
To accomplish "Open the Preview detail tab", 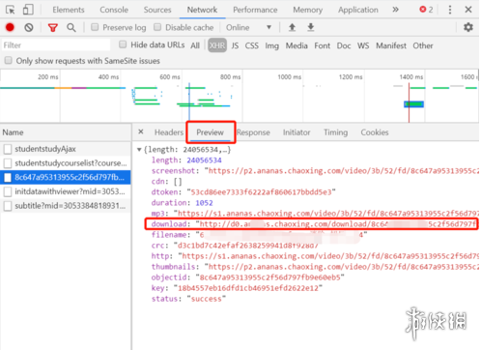I will 210,132.
